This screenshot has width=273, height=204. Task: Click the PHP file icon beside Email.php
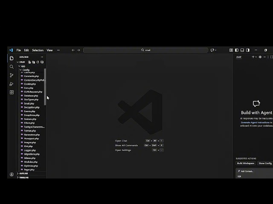(22, 103)
